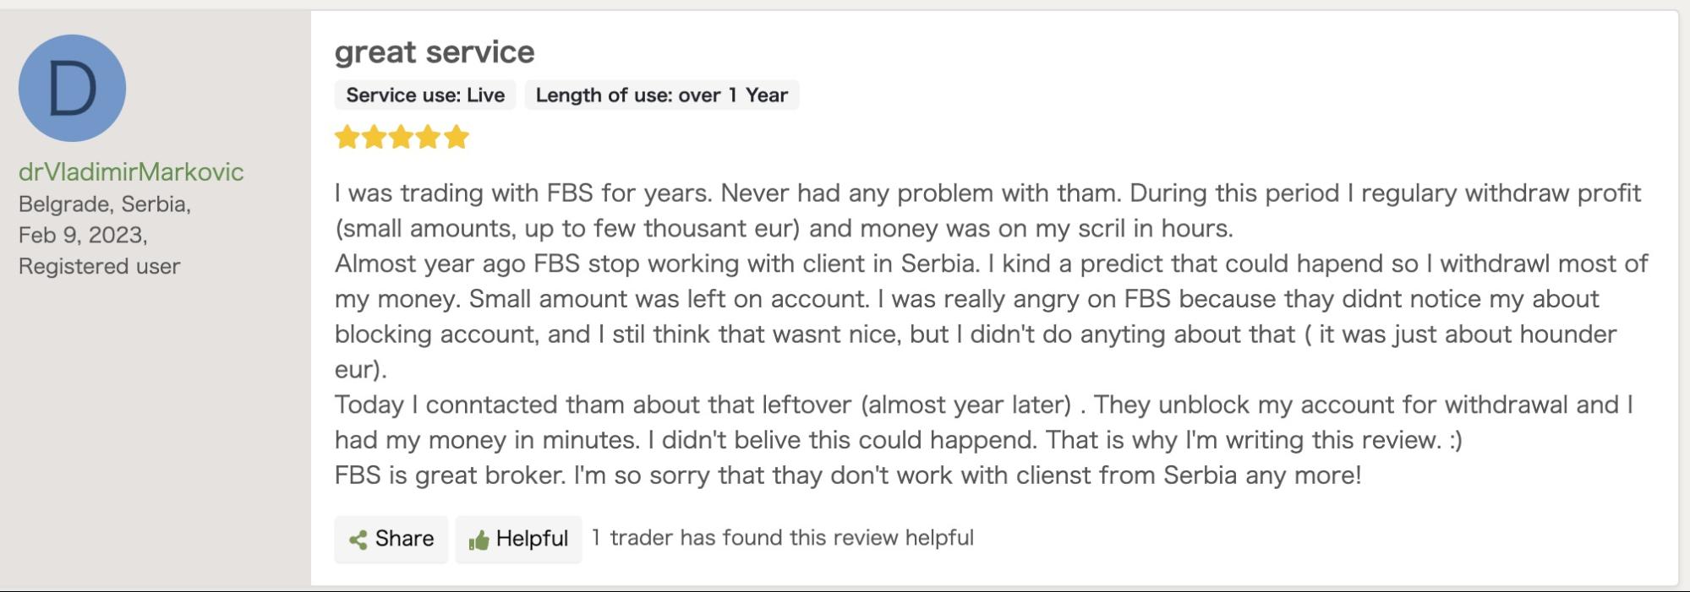The height and width of the screenshot is (592, 1690).
Task: Click the green thumbs-up icon
Action: (x=479, y=540)
